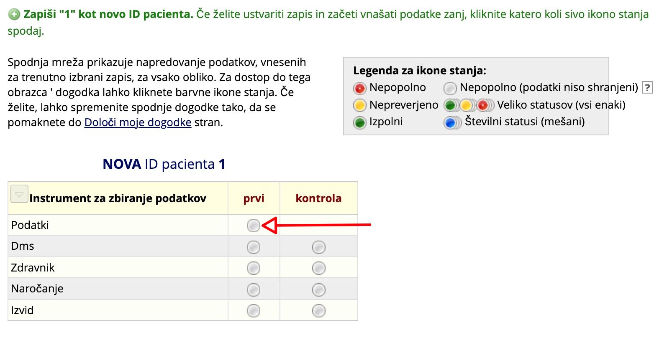Click the gray unsaved-data legend icon
Screen dimensions: 672x340
coord(450,88)
